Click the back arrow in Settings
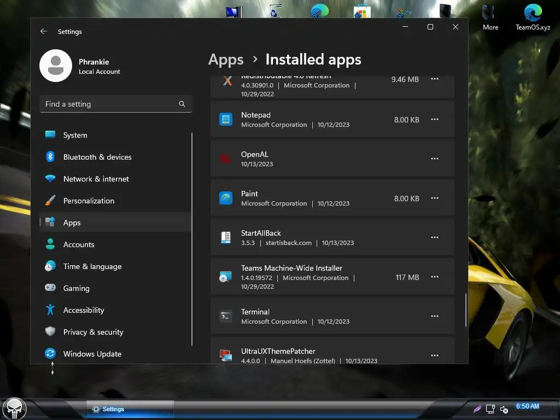The image size is (560, 420). [x=44, y=31]
